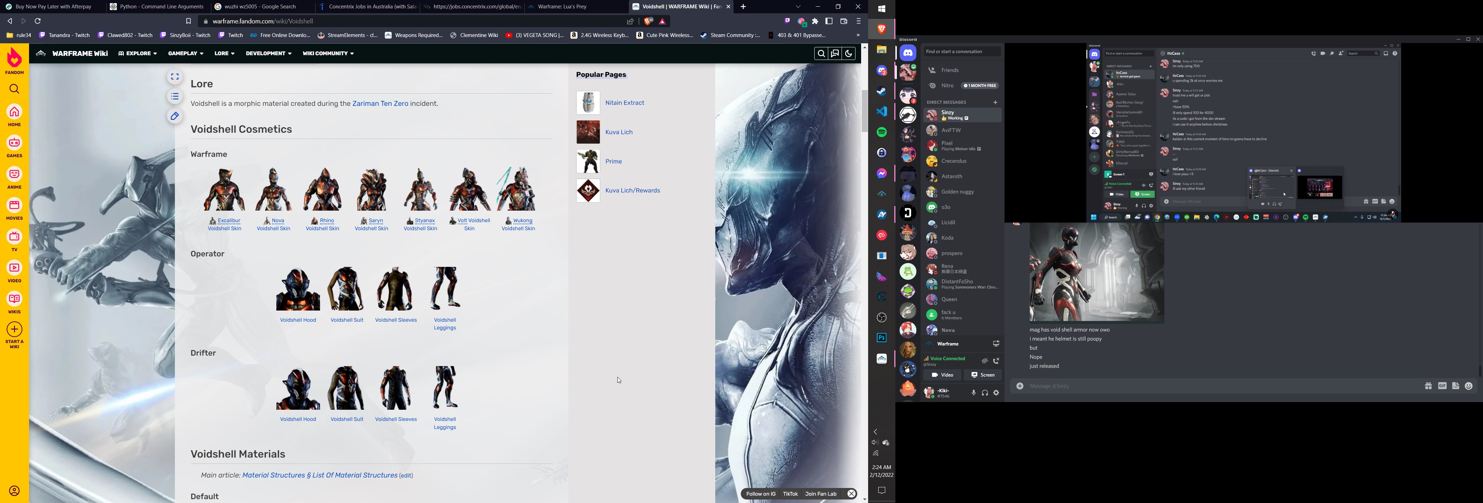Open the table of contents icon
The width and height of the screenshot is (1483, 503).
pyautogui.click(x=175, y=96)
